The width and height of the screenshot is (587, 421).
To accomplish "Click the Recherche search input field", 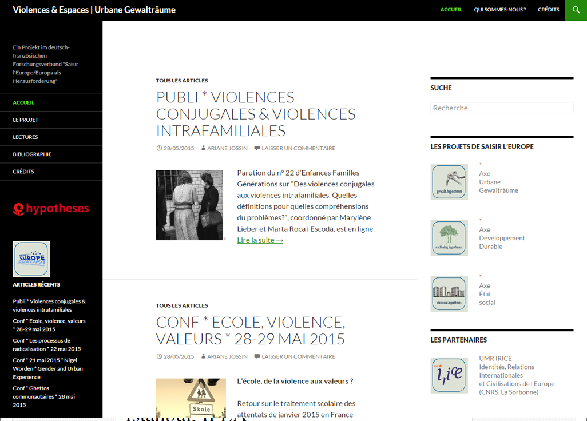I will pyautogui.click(x=501, y=108).
